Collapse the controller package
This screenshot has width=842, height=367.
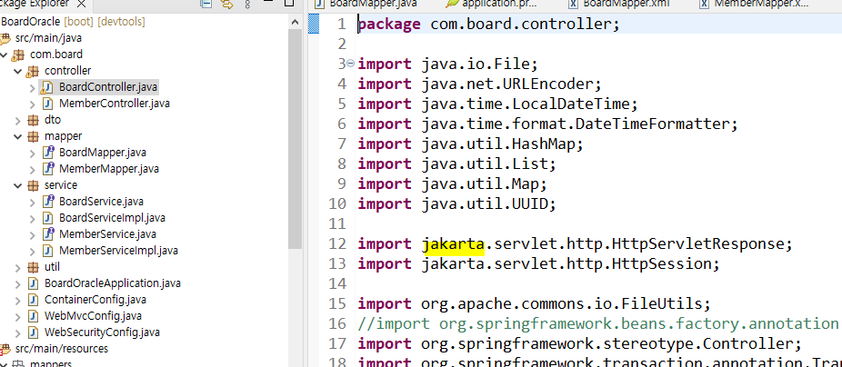pos(18,71)
